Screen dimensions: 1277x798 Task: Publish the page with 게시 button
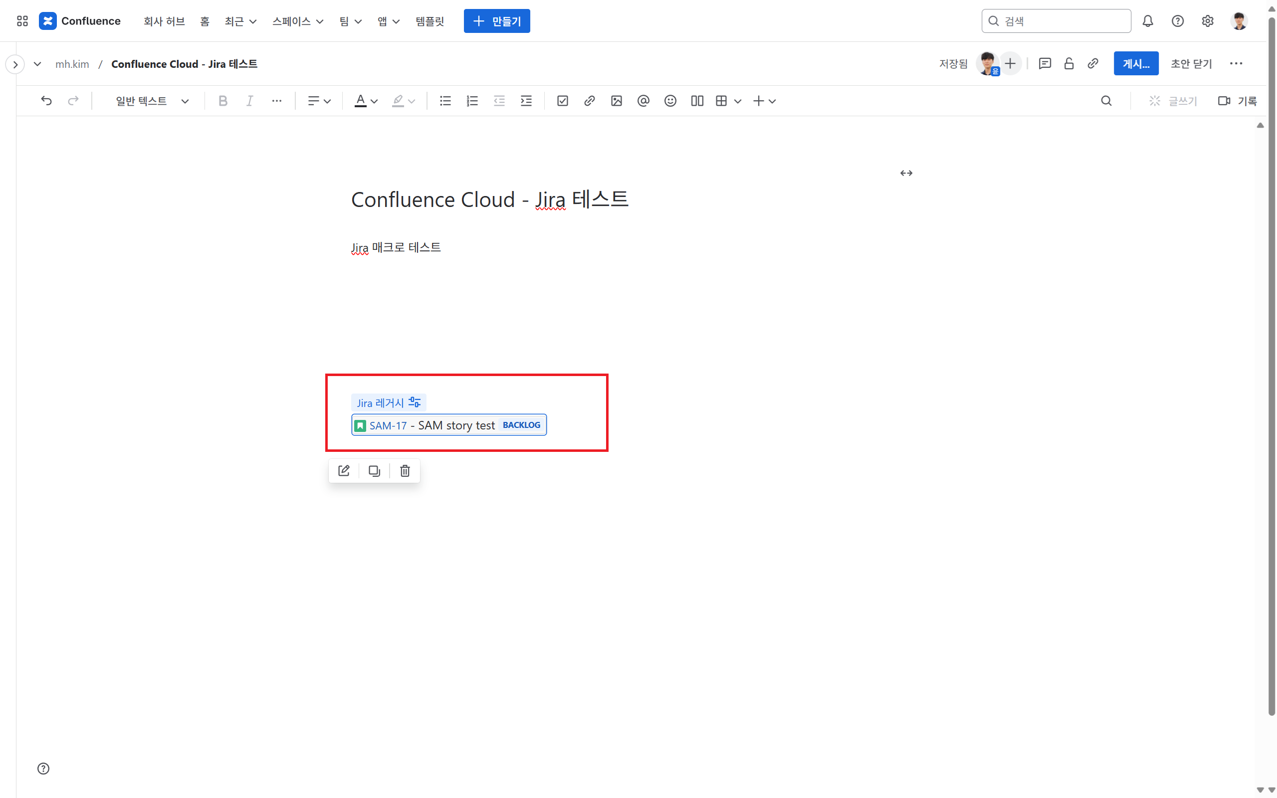click(x=1135, y=63)
